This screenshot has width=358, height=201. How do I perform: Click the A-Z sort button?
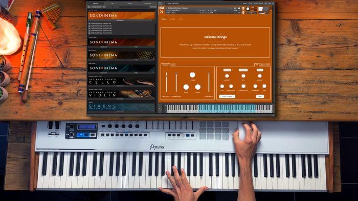pos(104,7)
